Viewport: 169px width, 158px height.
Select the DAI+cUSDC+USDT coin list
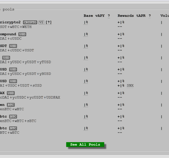(17, 50)
